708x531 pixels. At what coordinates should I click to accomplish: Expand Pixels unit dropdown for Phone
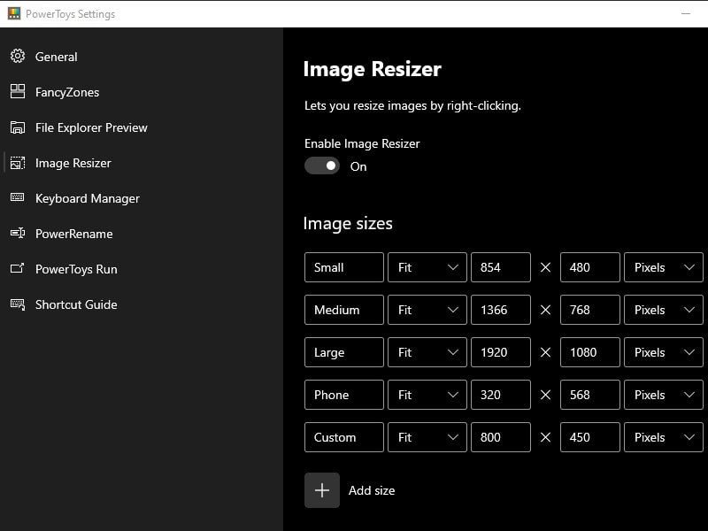[x=664, y=395]
